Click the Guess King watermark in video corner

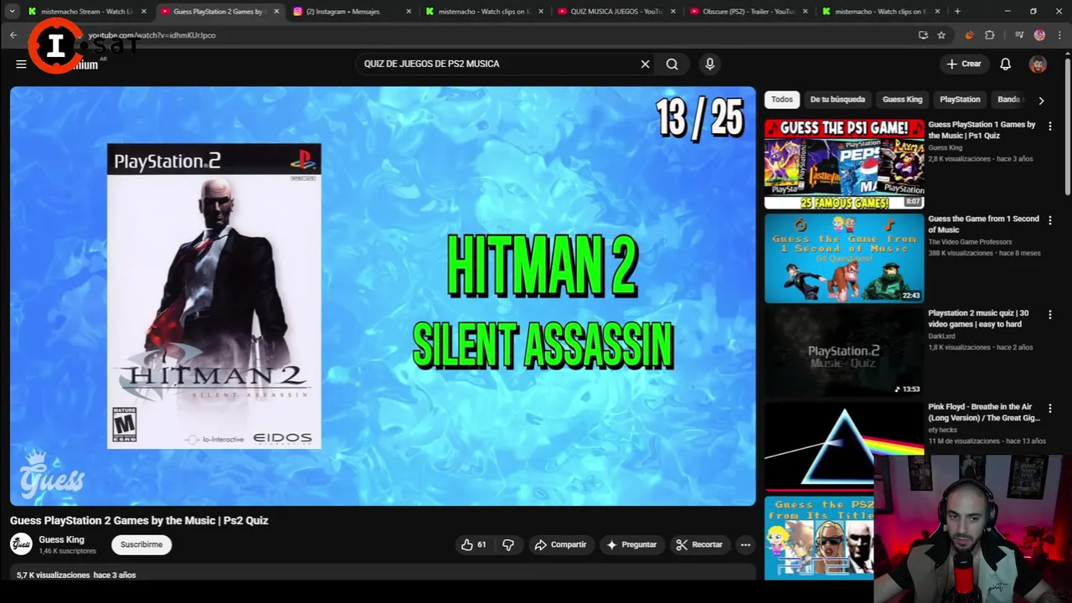tap(52, 474)
